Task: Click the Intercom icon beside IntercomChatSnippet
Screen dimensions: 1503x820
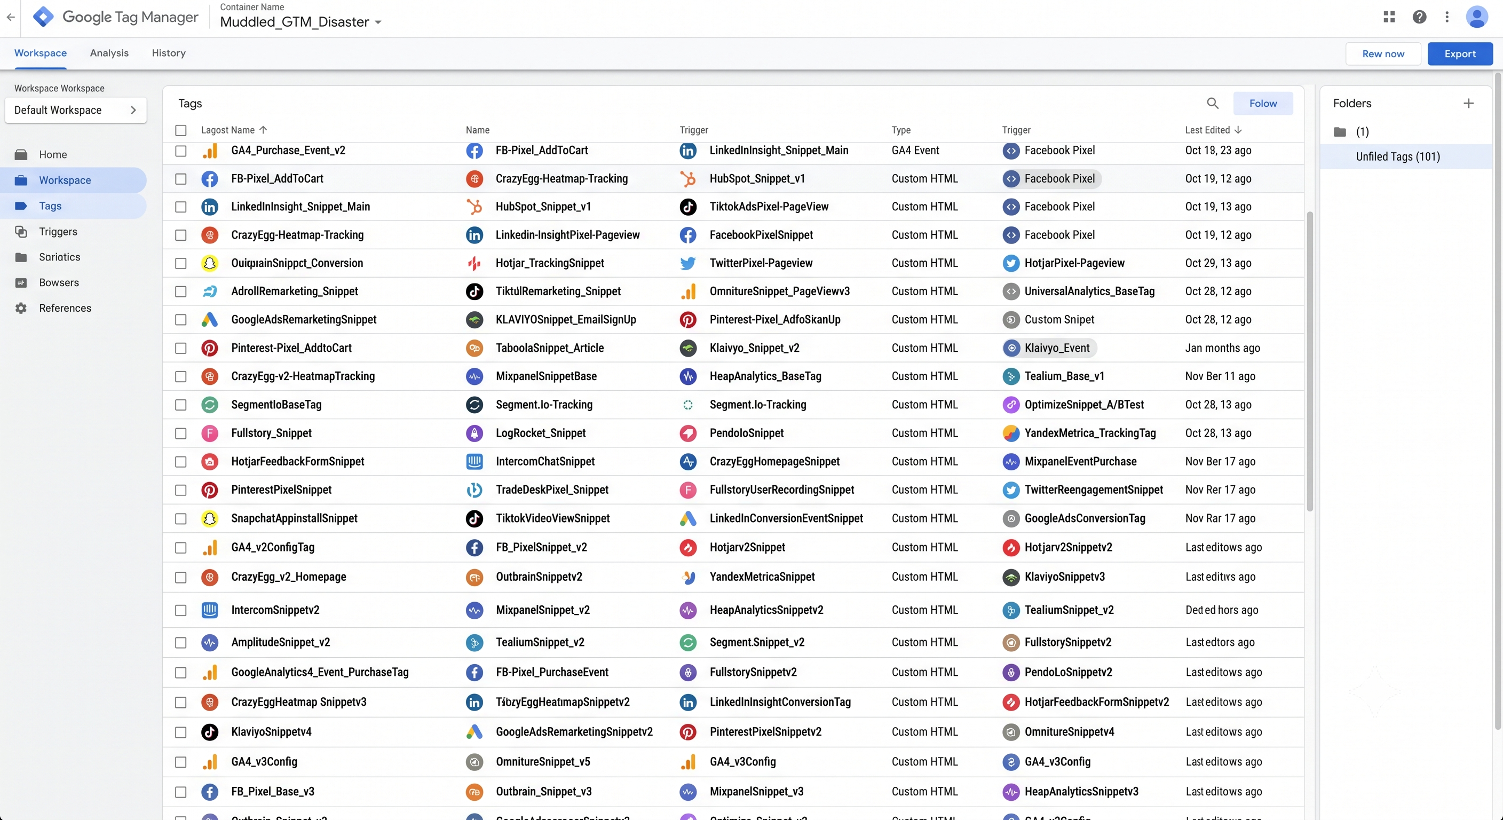Action: (x=474, y=462)
